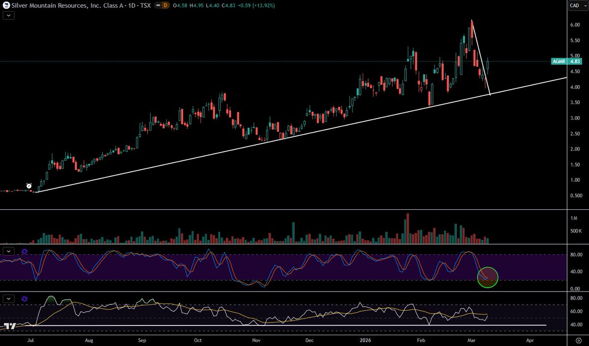Click the 2.50 price scale label
The width and height of the screenshot is (589, 346).
point(574,133)
